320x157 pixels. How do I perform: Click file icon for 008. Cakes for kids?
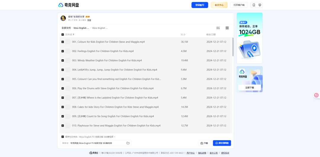point(68,107)
